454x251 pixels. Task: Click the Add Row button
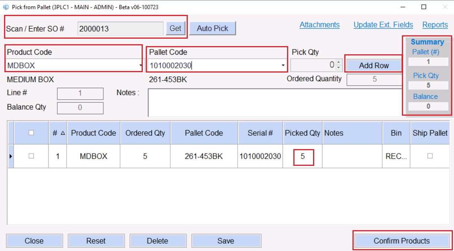coord(374,65)
